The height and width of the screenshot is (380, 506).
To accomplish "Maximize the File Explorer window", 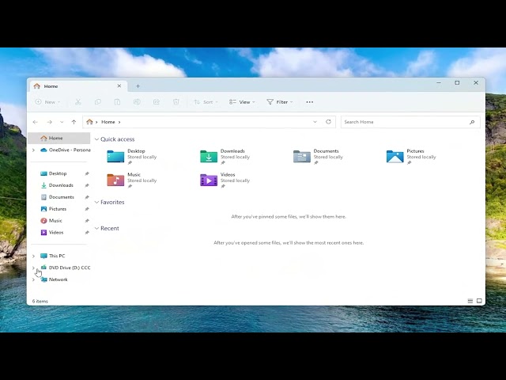I will click(457, 82).
